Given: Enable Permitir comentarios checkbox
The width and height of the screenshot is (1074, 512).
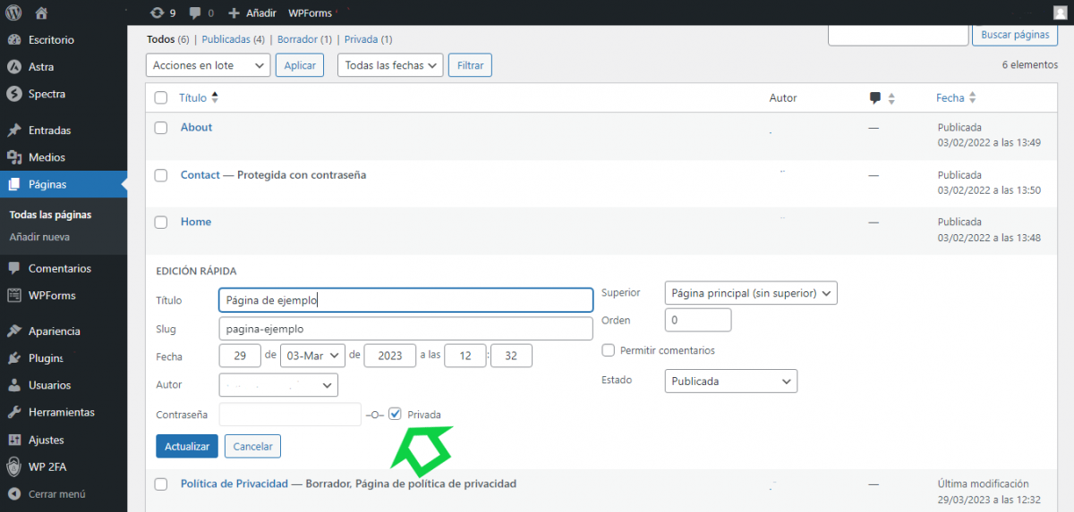Looking at the screenshot, I should (x=609, y=350).
